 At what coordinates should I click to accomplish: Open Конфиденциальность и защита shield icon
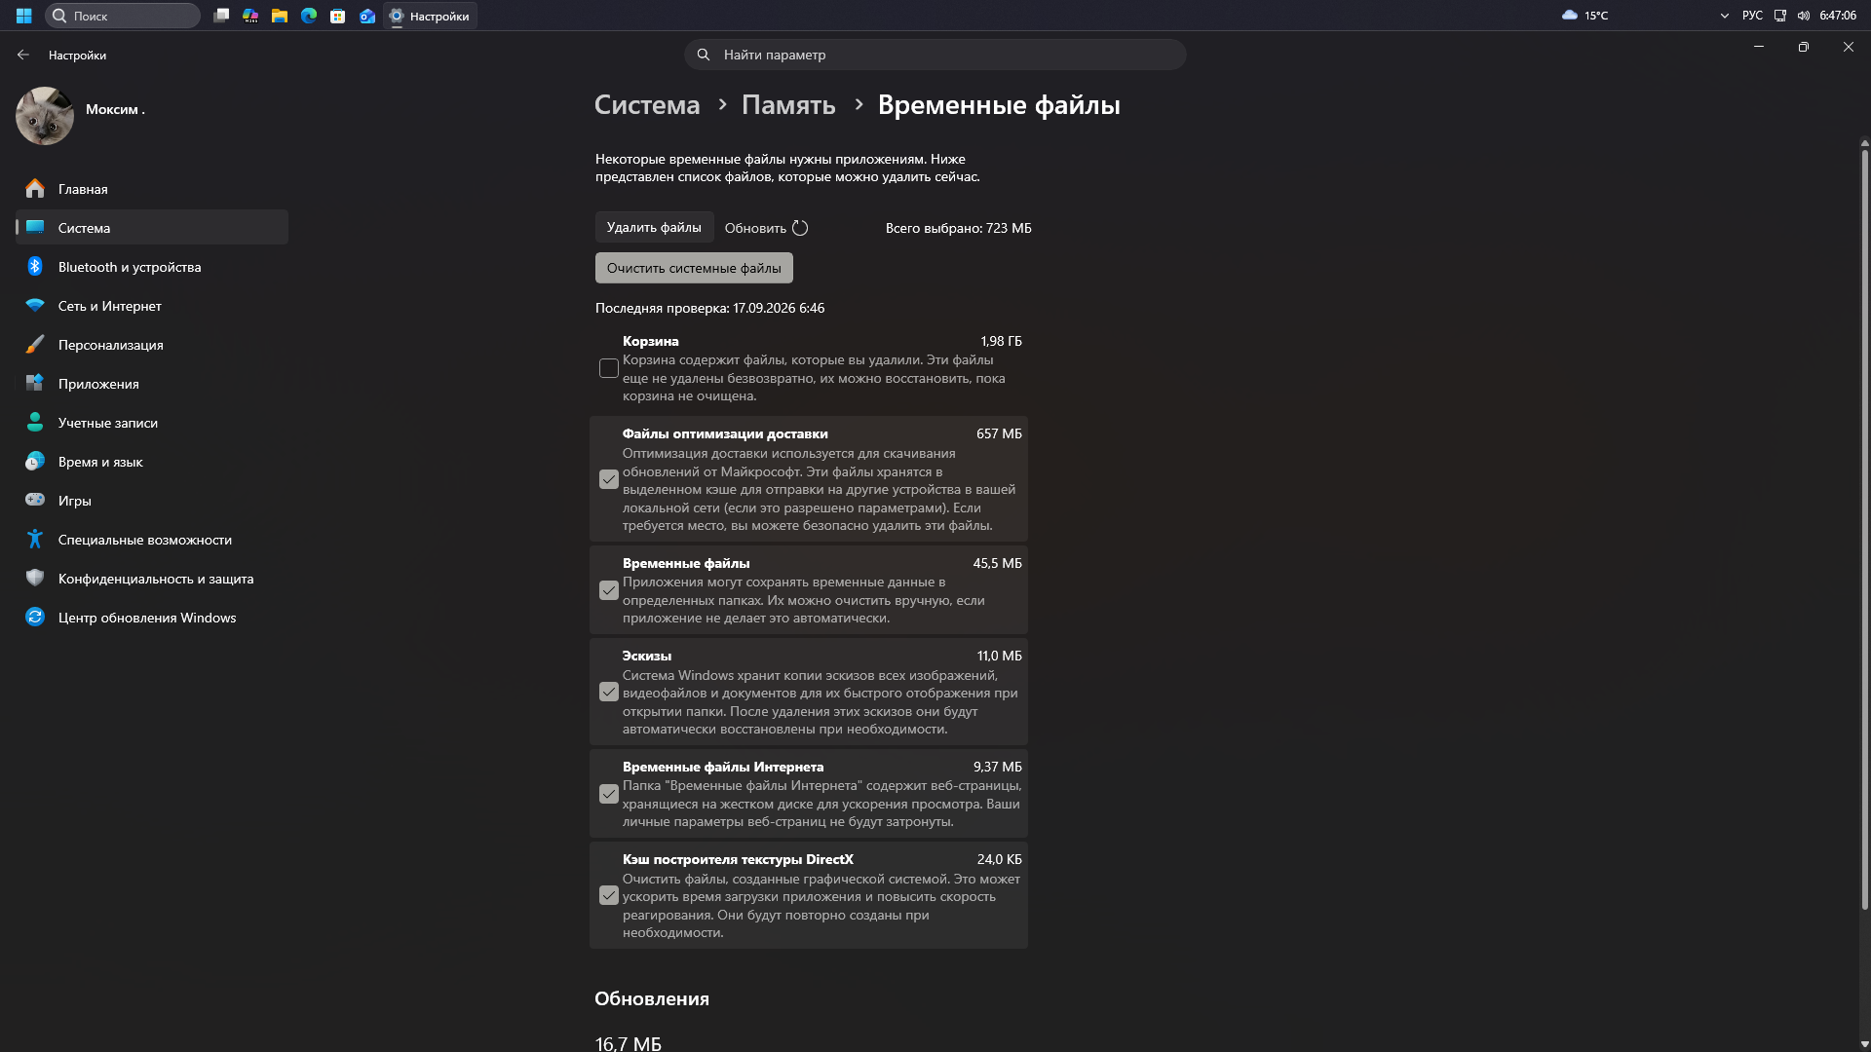[x=35, y=579]
